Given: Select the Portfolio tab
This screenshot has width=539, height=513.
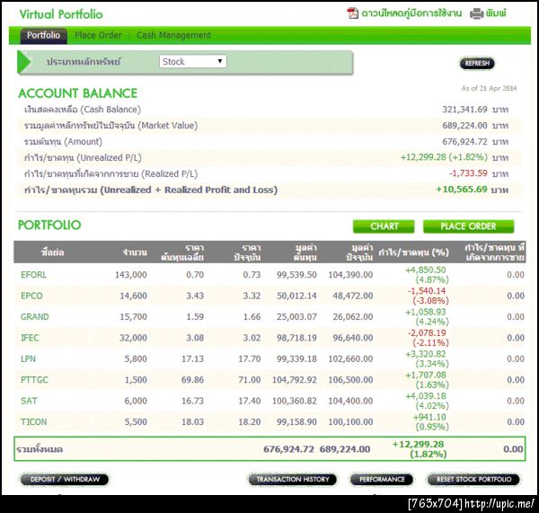Looking at the screenshot, I should 43,35.
